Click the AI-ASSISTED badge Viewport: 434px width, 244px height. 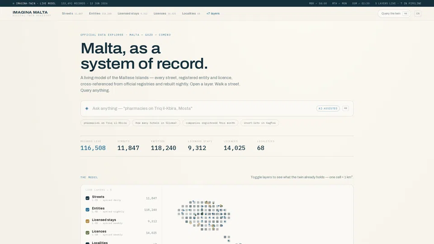click(328, 108)
